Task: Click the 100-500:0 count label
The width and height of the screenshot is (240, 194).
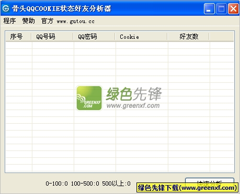Action: pyautogui.click(x=85, y=184)
